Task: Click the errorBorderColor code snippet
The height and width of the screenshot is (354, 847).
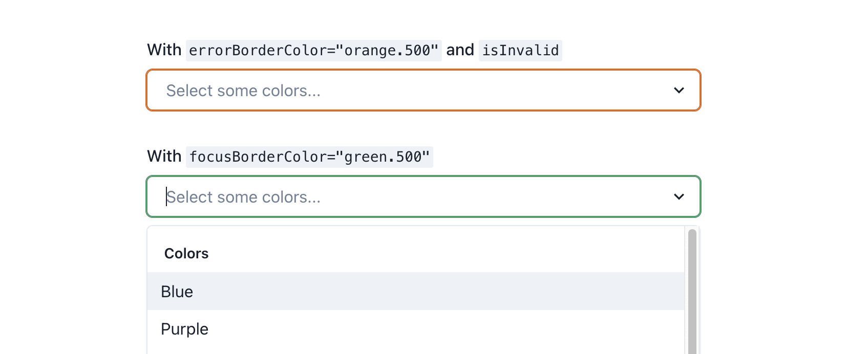Action: [x=314, y=50]
